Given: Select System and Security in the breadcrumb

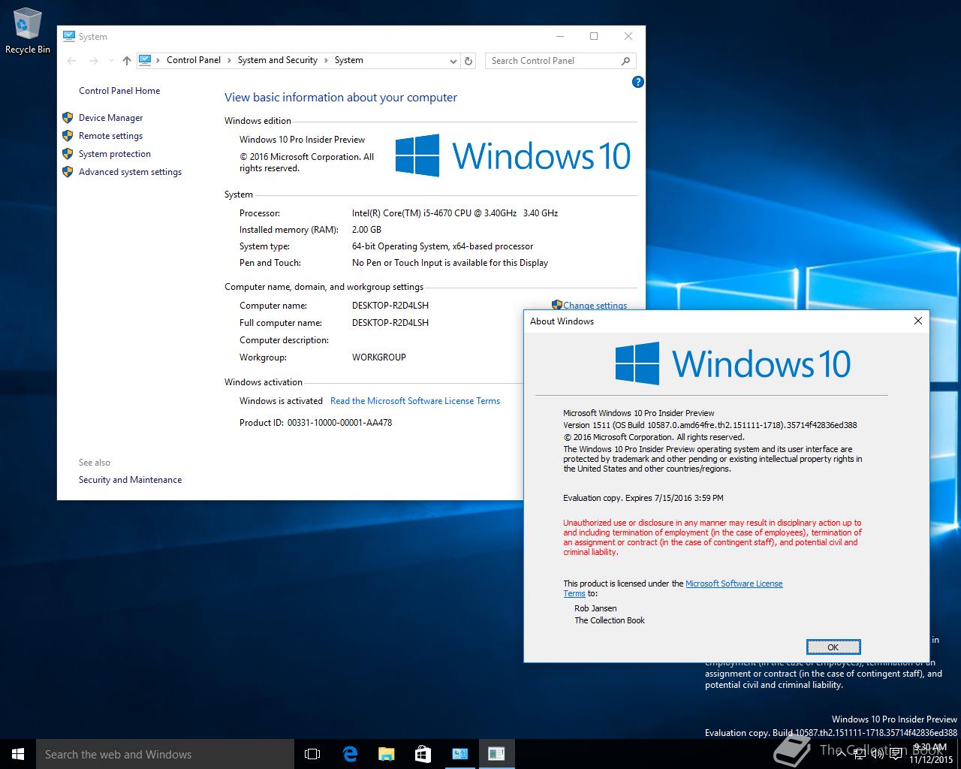Looking at the screenshot, I should tap(278, 60).
